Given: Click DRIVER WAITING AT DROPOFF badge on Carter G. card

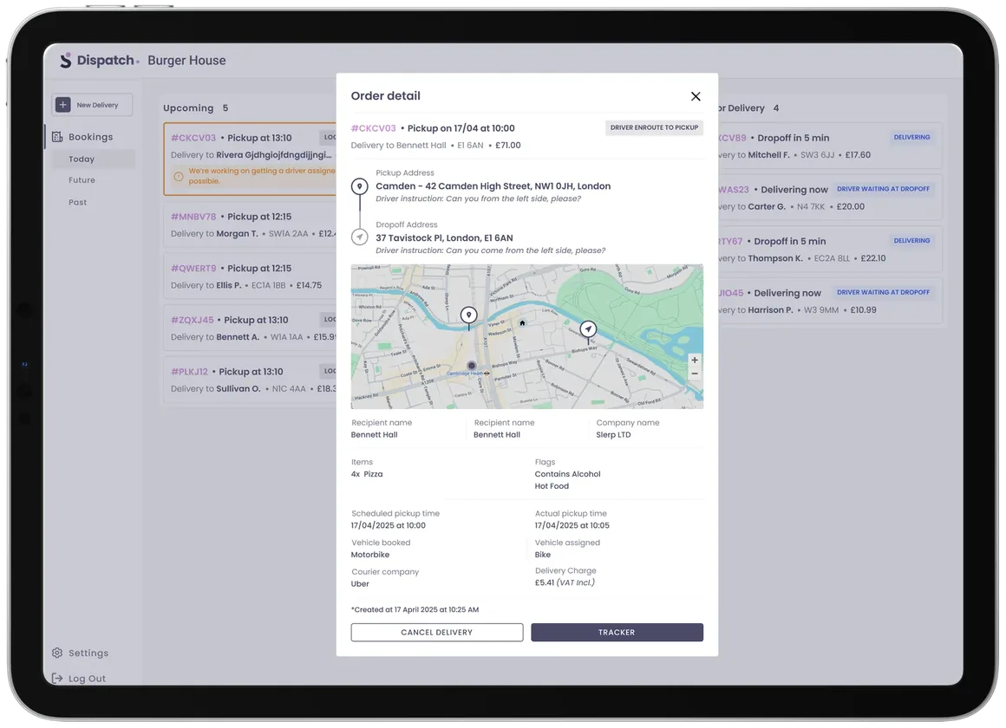Looking at the screenshot, I should click(883, 189).
